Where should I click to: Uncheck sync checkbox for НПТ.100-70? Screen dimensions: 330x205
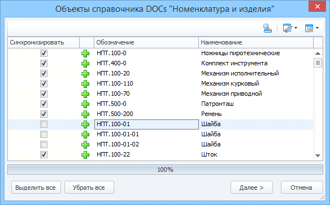44,93
